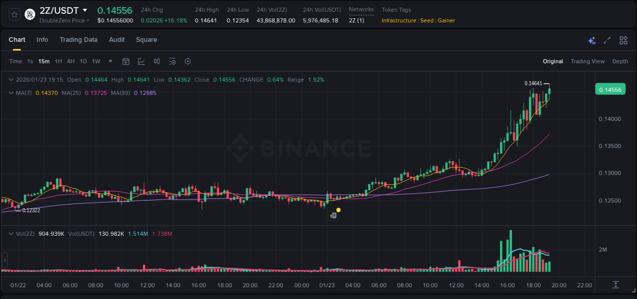Open the grid layout selector icon
Image resolution: width=637 pixels, height=299 pixels.
pos(623,40)
